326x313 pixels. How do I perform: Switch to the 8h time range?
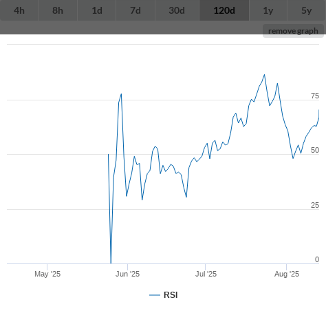click(58, 10)
